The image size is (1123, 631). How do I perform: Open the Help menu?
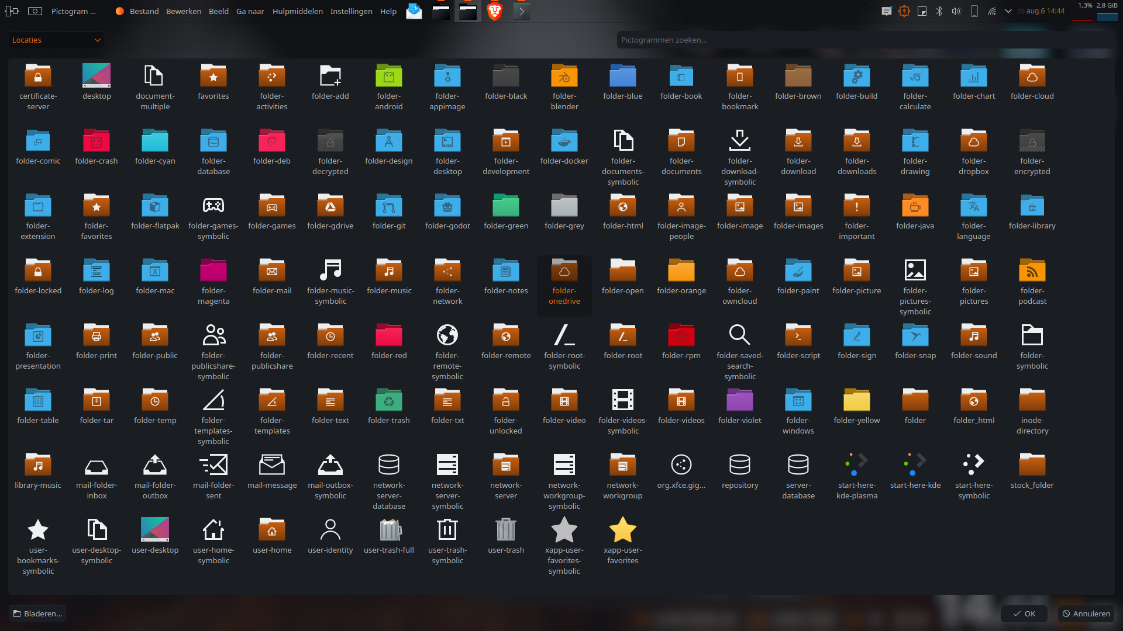[388, 11]
